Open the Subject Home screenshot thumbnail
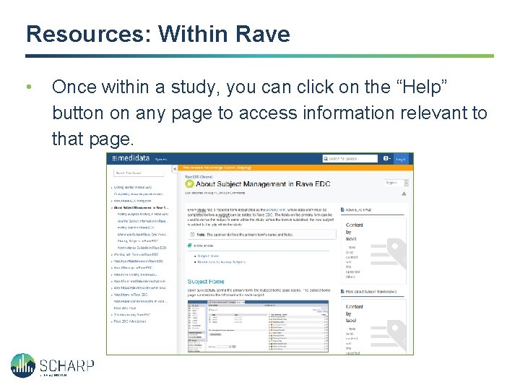Screen dimensions: 520x390 258,326
